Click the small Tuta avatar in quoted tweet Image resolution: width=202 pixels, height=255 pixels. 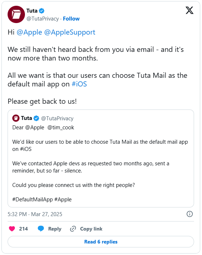(16, 118)
